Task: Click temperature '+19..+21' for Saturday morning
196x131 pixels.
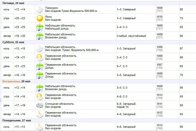Action: pyautogui.click(x=20, y=57)
